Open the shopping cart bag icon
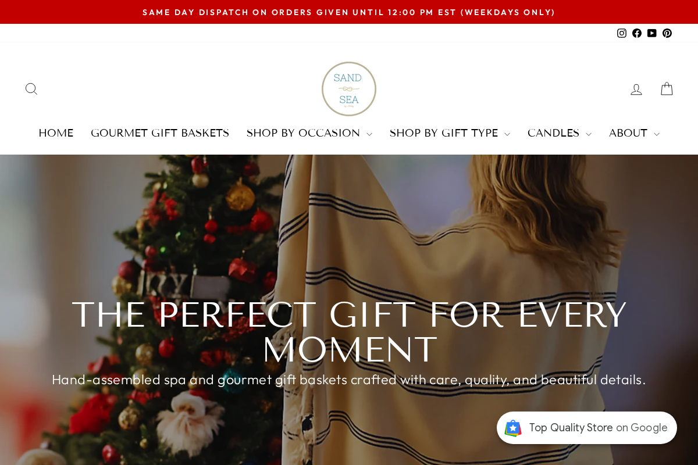Image resolution: width=698 pixels, height=465 pixels. click(x=667, y=89)
